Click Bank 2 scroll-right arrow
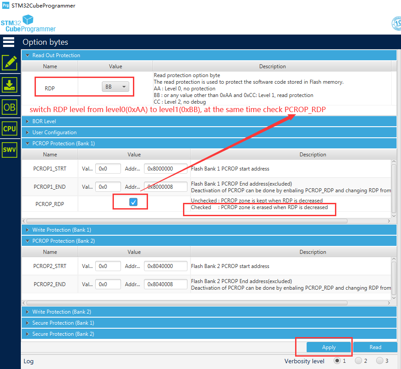 pos(389,303)
